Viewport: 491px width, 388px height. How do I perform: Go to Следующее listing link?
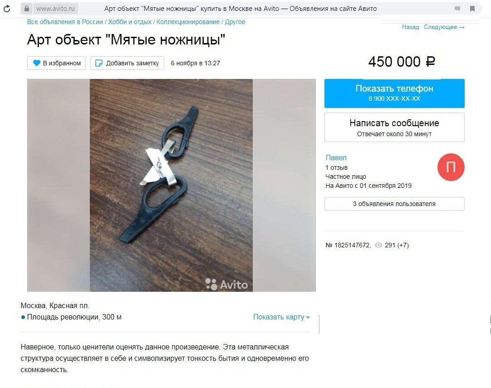pyautogui.click(x=444, y=27)
